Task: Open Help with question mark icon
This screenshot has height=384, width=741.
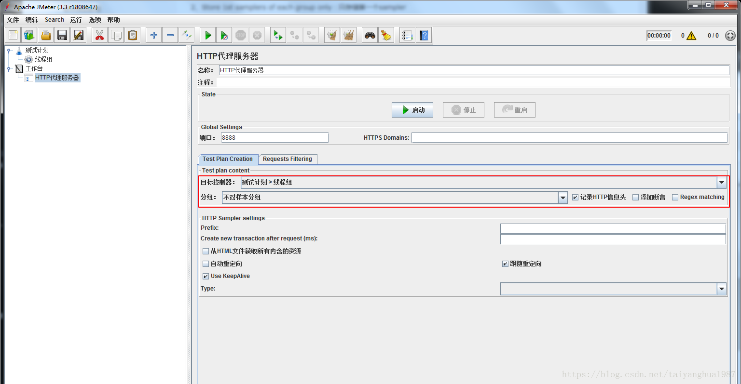Action: point(424,35)
